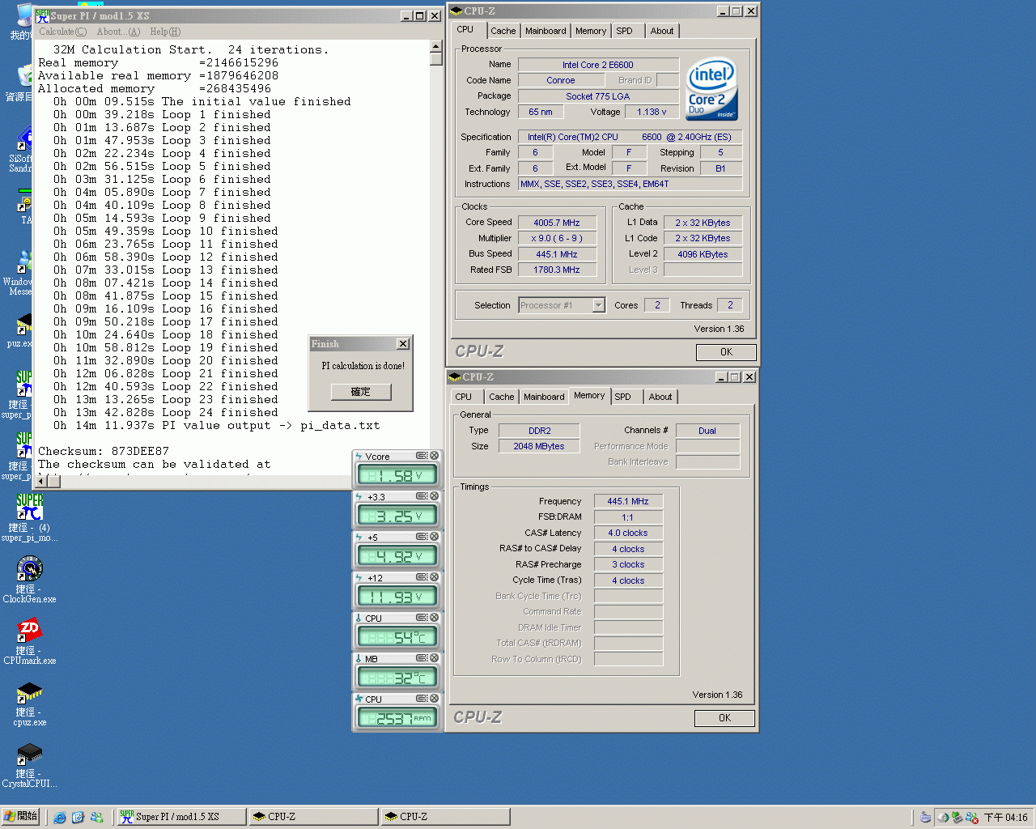Open settings icon on +12 voltage widget

pos(422,577)
